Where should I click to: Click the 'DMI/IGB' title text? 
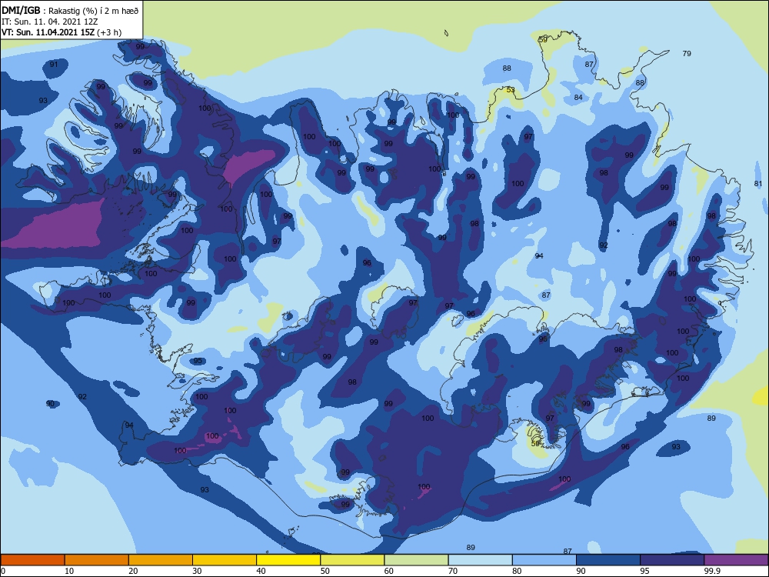(x=21, y=10)
